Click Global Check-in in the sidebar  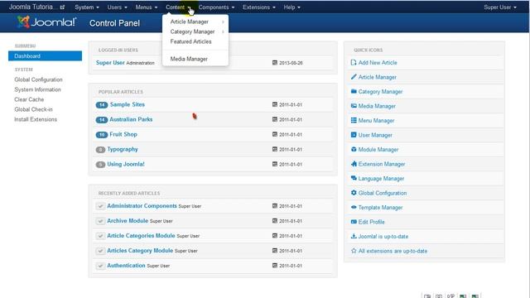coord(33,109)
